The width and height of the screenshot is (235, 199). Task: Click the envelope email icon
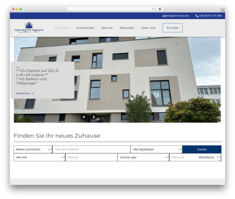(164, 16)
